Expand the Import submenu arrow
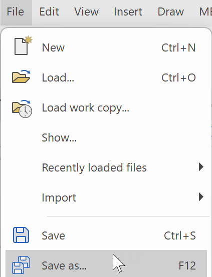The image size is (212, 277). click(x=201, y=197)
